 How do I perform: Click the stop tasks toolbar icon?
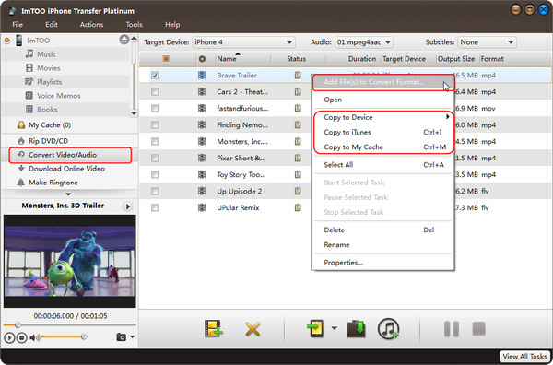pos(479,328)
